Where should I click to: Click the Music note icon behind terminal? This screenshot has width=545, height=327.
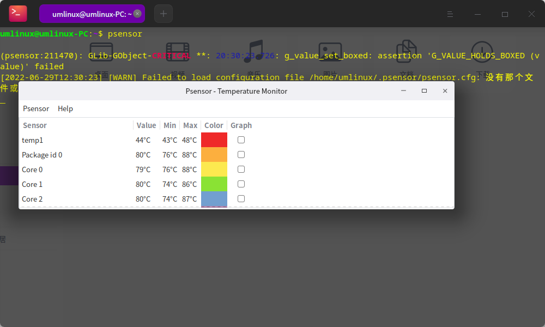[x=254, y=51]
